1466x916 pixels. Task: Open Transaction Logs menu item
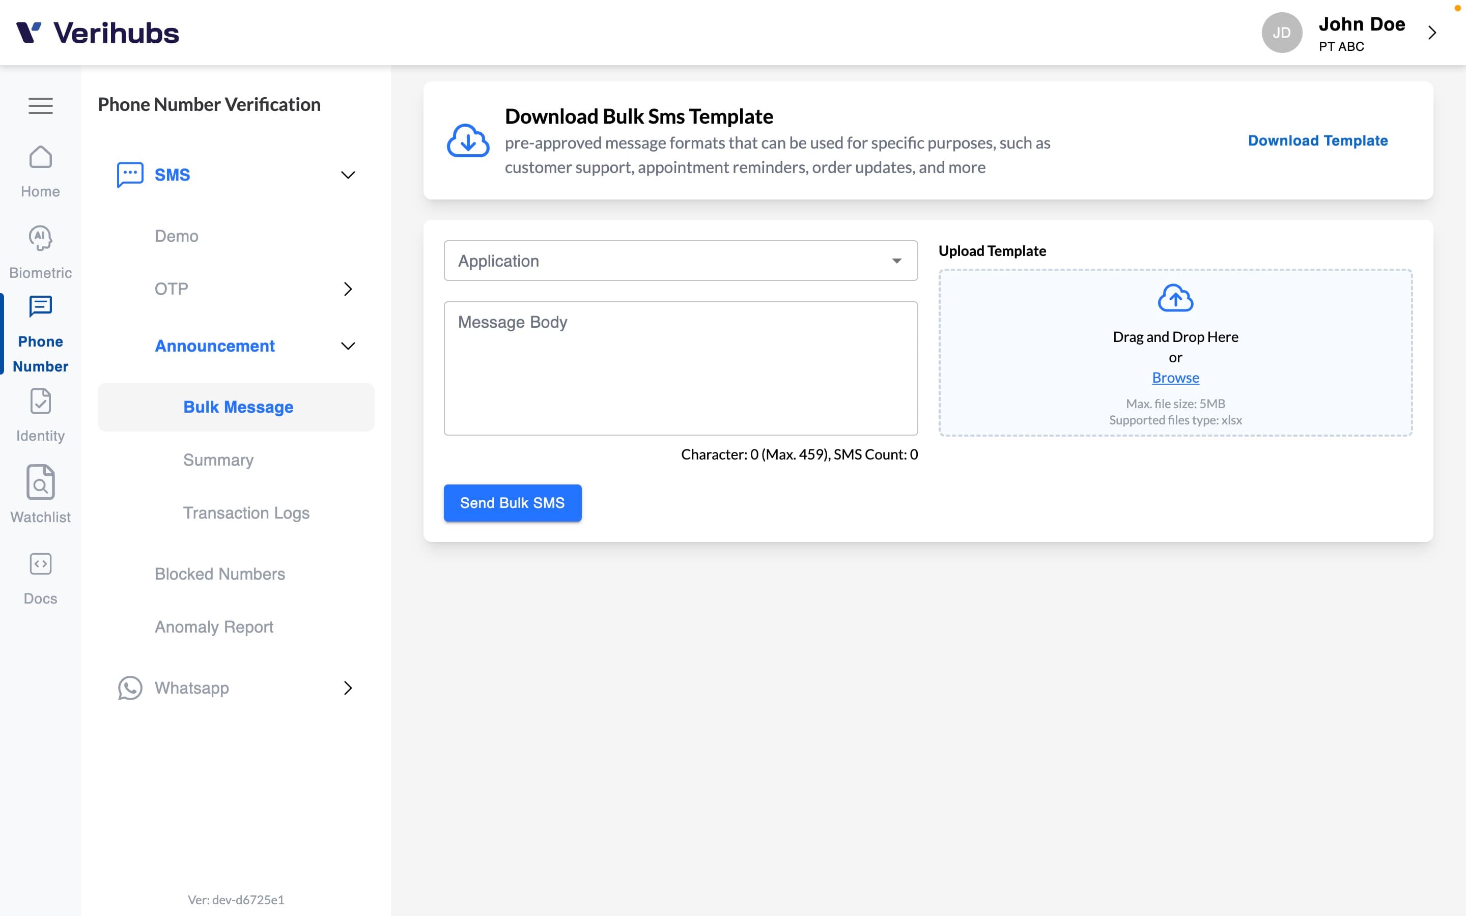click(246, 513)
